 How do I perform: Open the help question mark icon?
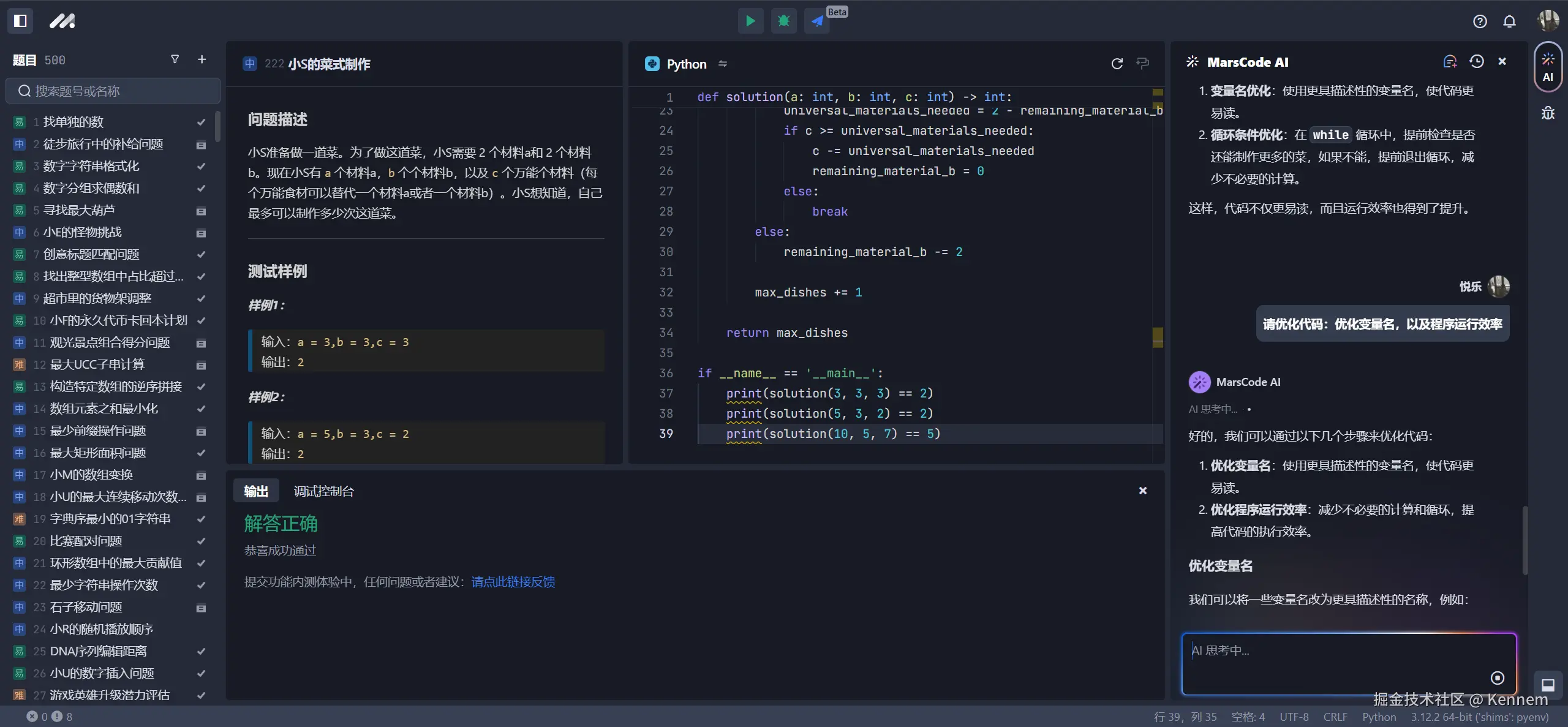pos(1480,21)
